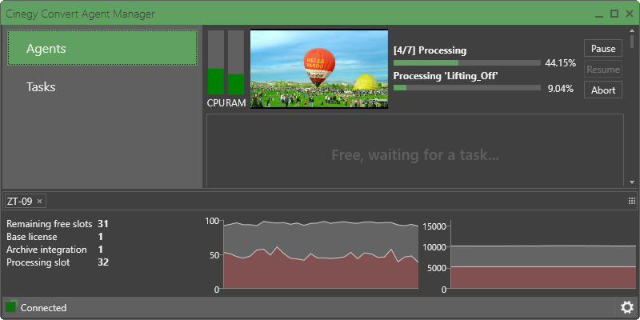The width and height of the screenshot is (640, 320).
Task: Open the grid layout icon beside ZT-09 tab
Action: pos(632,201)
